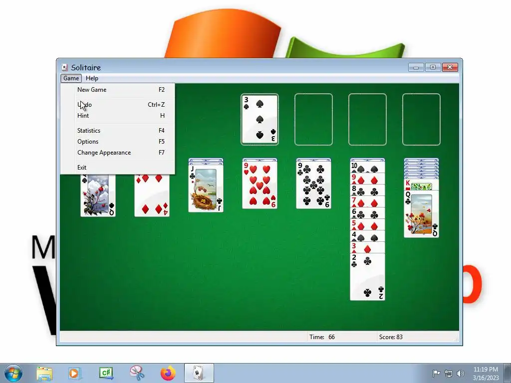Choose New Game from the menu
Image resolution: width=511 pixels, height=383 pixels.
pyautogui.click(x=121, y=90)
